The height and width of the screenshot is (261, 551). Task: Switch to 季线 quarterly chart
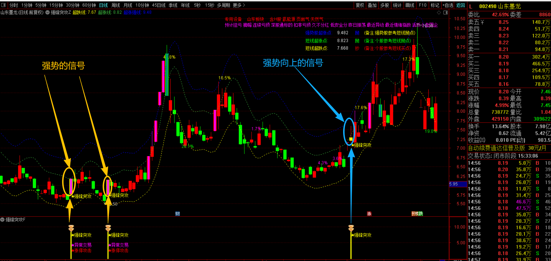tap(173, 5)
